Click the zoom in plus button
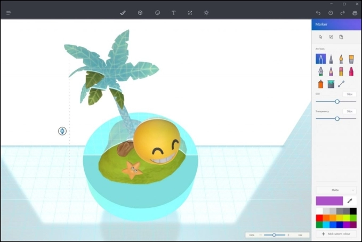The height and width of the screenshot is (242, 362). pos(288,235)
